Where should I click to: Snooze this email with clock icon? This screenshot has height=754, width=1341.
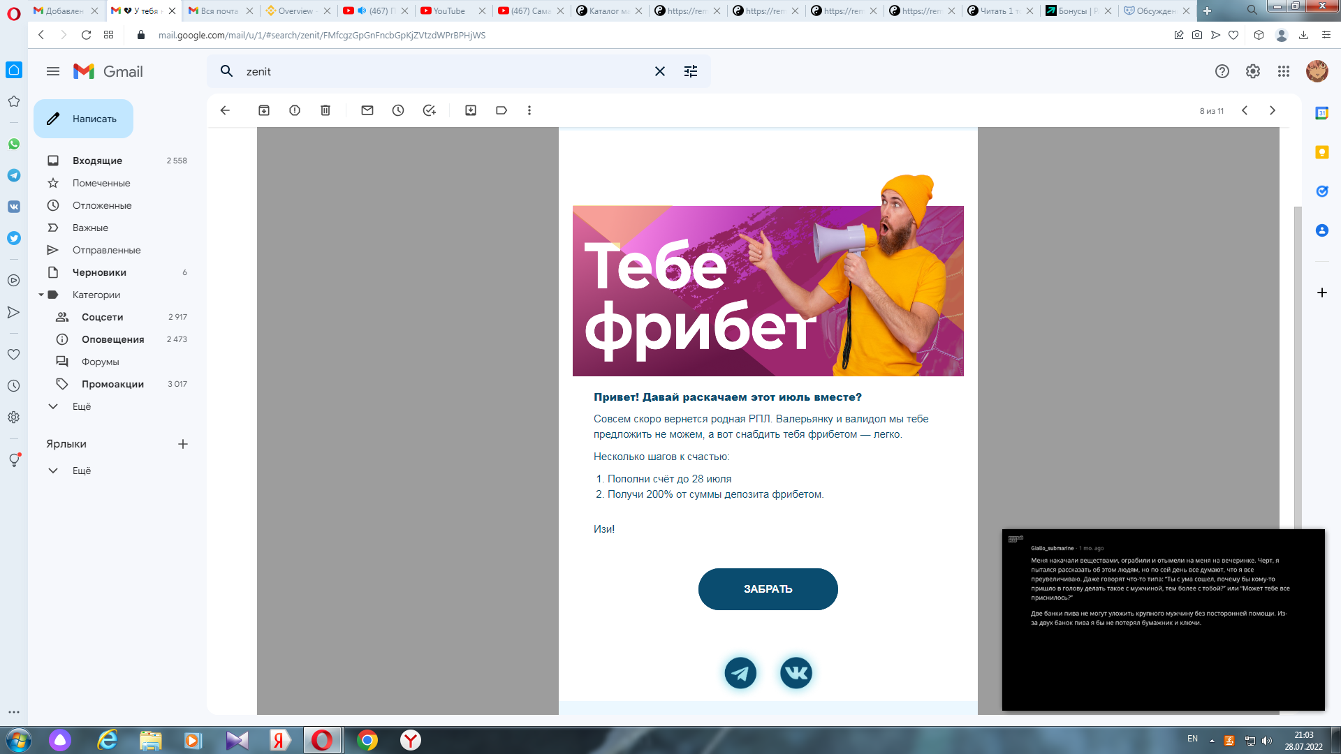click(398, 110)
